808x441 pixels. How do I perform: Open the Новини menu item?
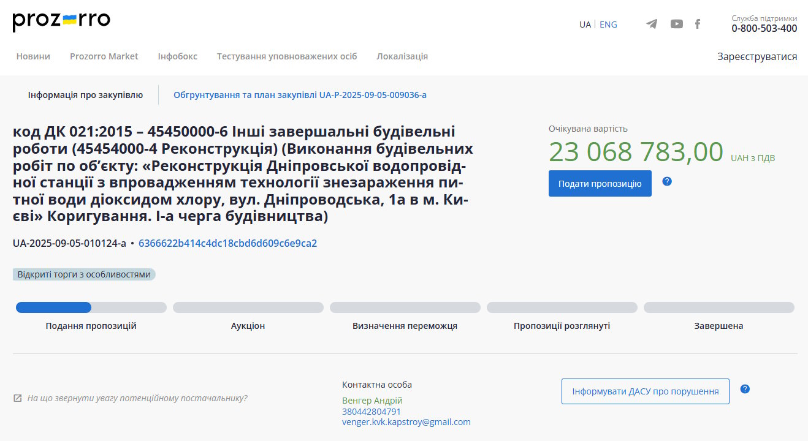[x=33, y=56]
